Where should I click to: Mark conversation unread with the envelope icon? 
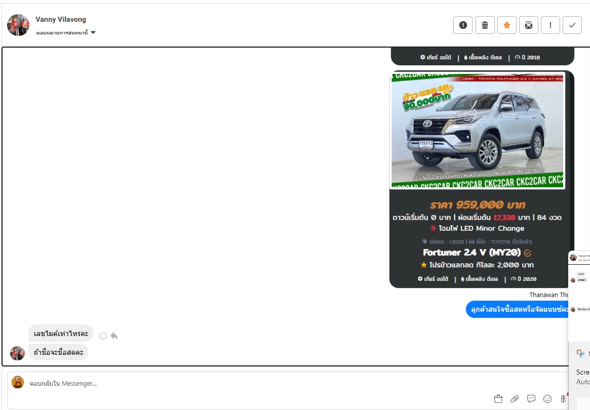[529, 25]
